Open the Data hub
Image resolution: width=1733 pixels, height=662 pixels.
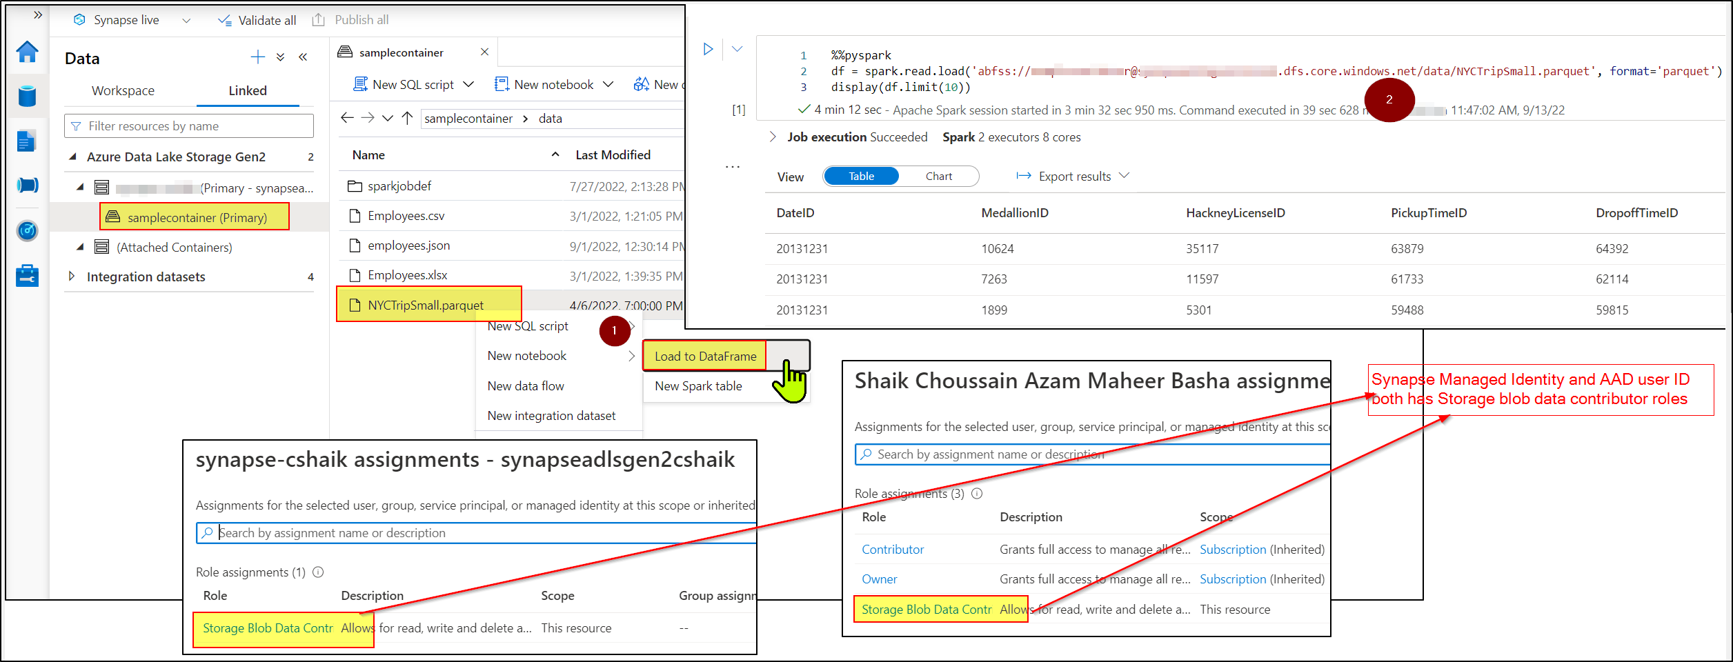27,97
